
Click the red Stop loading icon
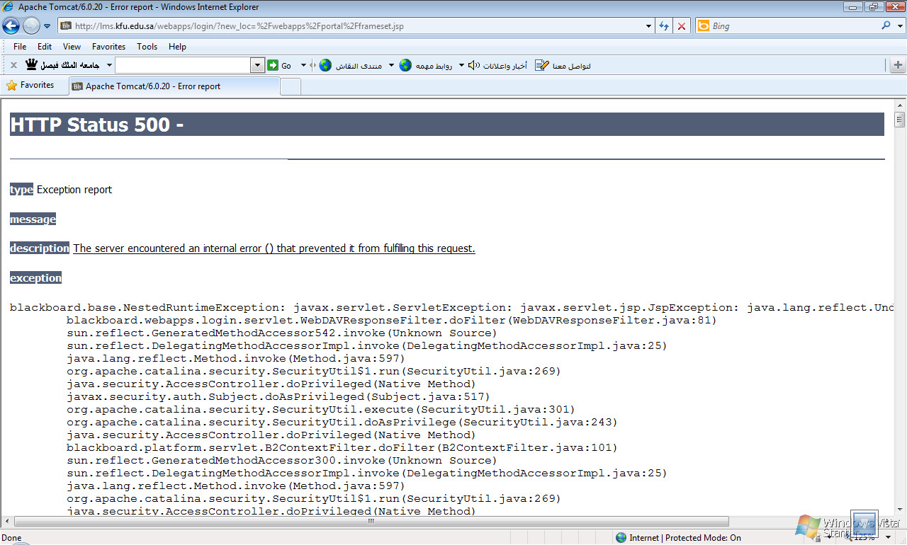pos(682,26)
